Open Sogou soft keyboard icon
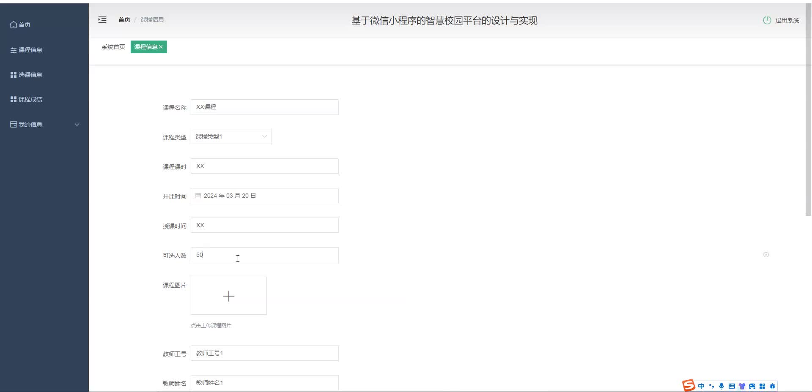Screen dimensions: 812x392 pos(732,386)
